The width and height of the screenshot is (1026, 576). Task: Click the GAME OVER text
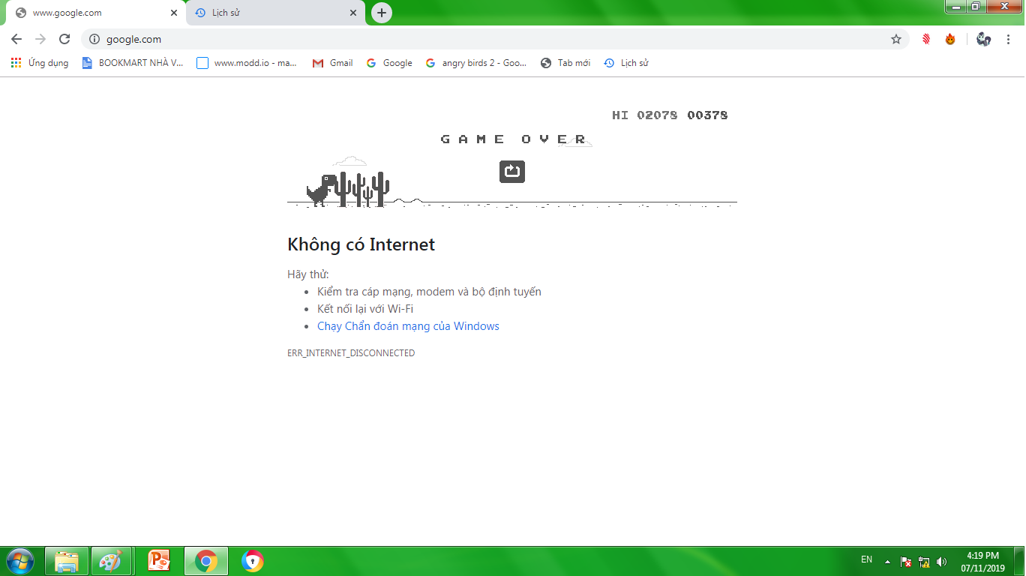point(513,139)
